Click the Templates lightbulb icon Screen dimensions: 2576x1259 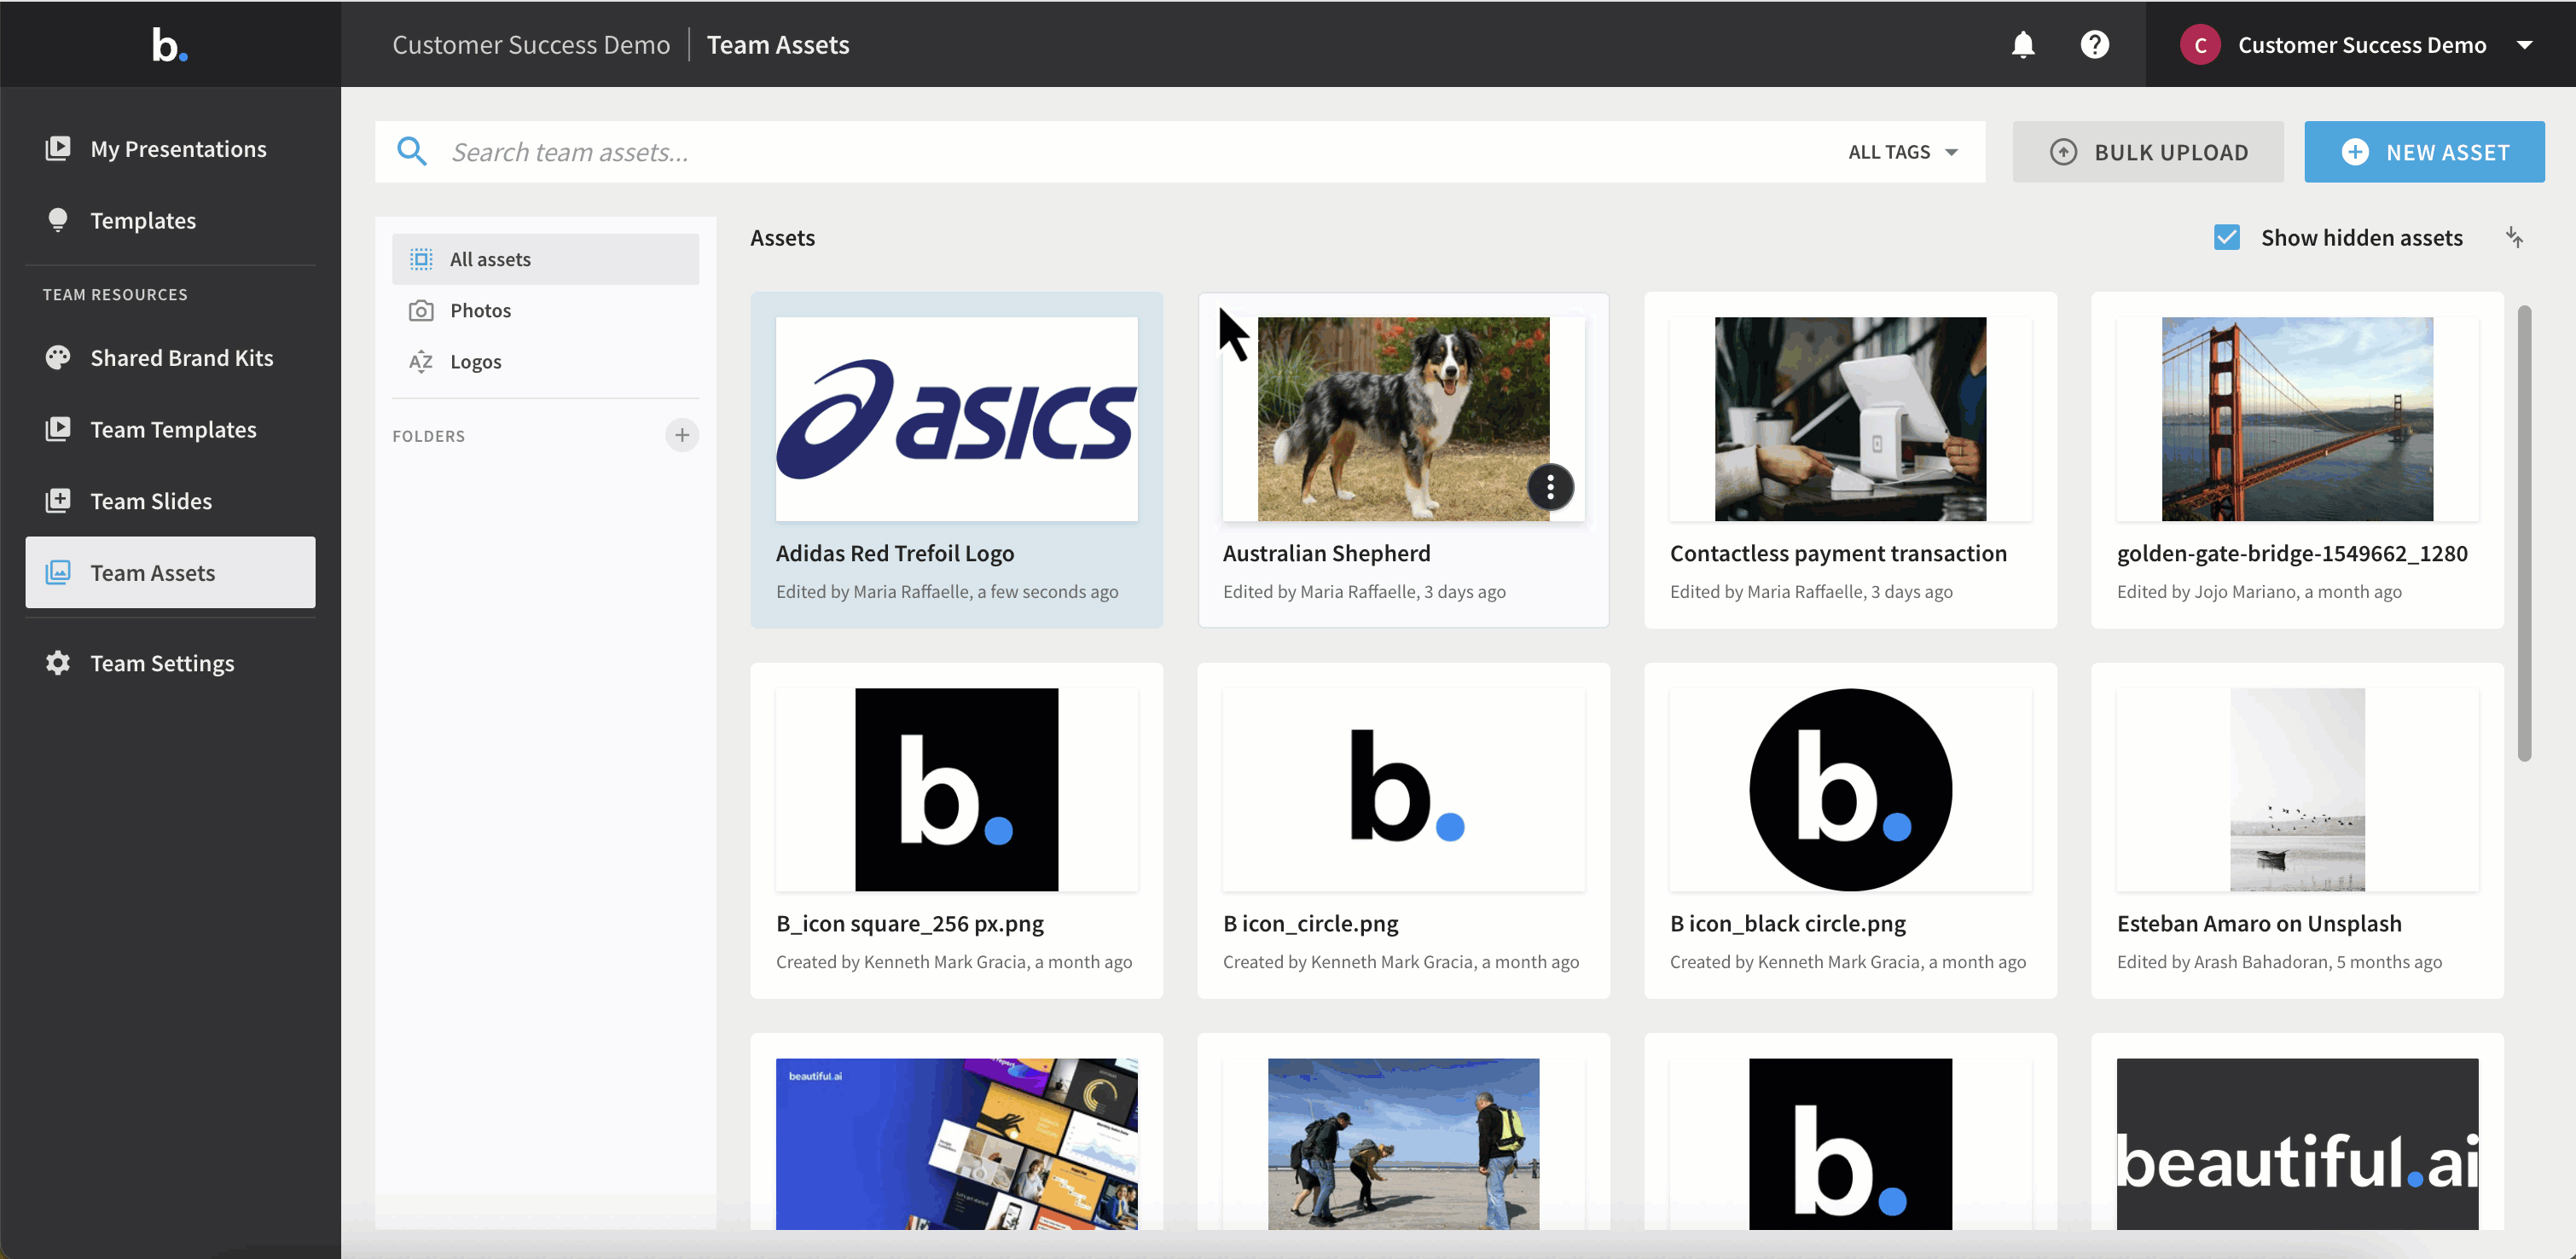(58, 220)
